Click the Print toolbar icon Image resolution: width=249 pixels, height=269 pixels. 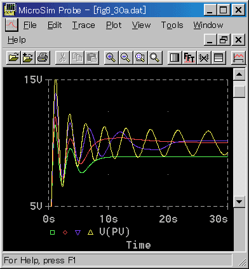(x=43, y=57)
